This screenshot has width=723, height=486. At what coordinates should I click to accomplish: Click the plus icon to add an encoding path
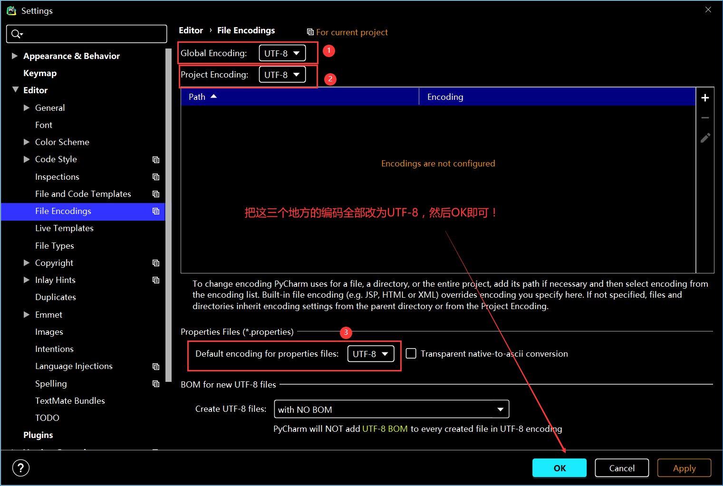click(705, 97)
